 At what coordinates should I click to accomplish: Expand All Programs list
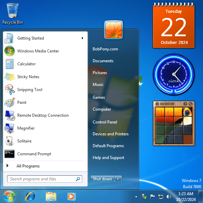pos(28,166)
